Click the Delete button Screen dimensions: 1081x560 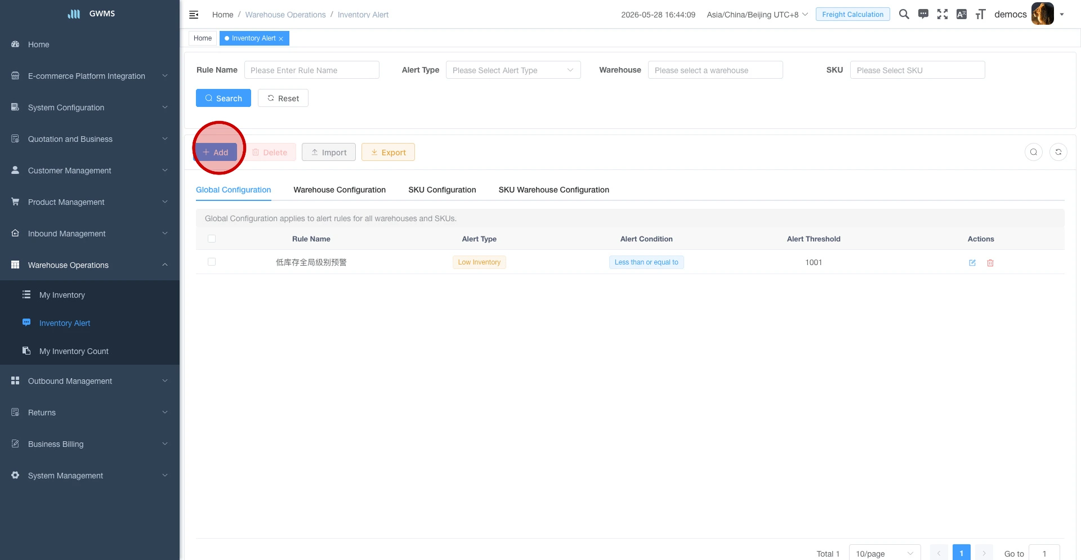(x=270, y=152)
